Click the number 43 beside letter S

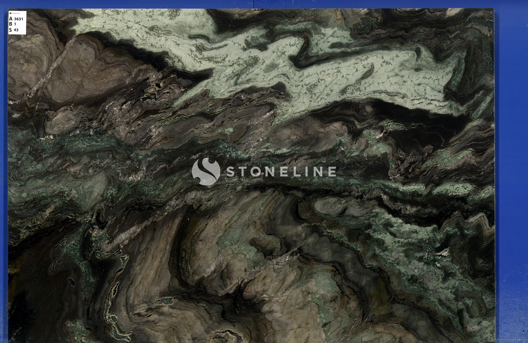pyautogui.click(x=16, y=30)
